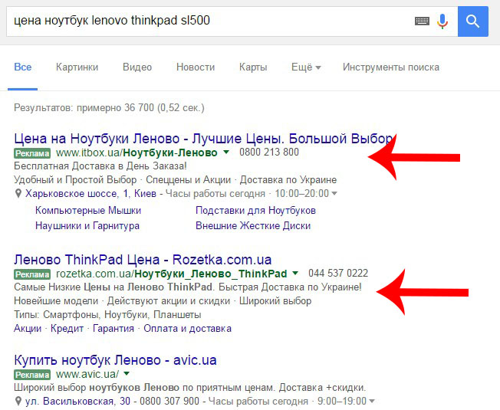Click map pin beside ул. Васильковская address

click(x=18, y=401)
